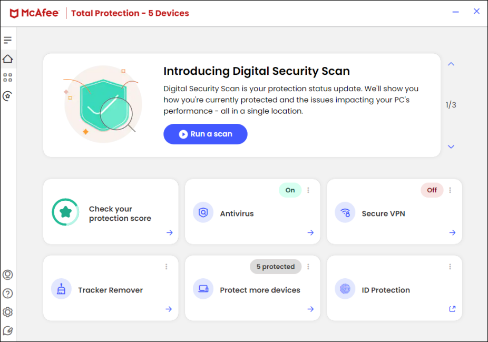Select the ID Protection fingerprint icon
The image size is (488, 342).
[345, 290]
